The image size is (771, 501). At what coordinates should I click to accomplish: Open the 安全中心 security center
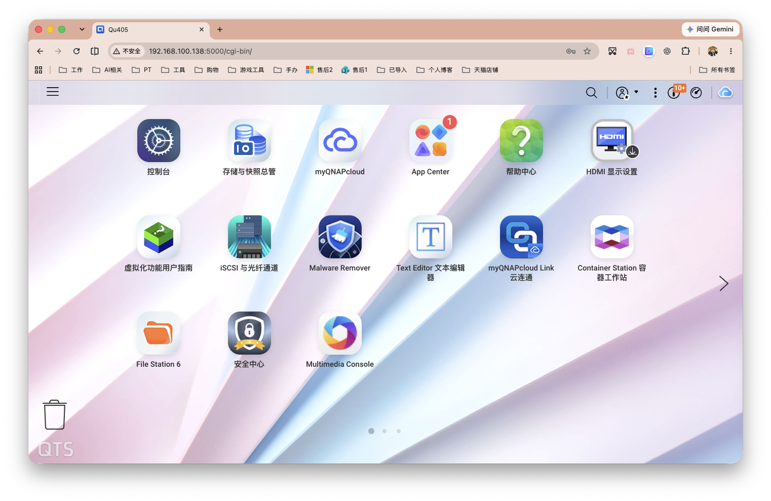[x=249, y=333]
